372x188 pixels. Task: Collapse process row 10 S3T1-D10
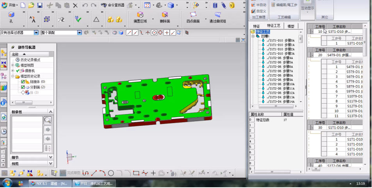pos(312,32)
